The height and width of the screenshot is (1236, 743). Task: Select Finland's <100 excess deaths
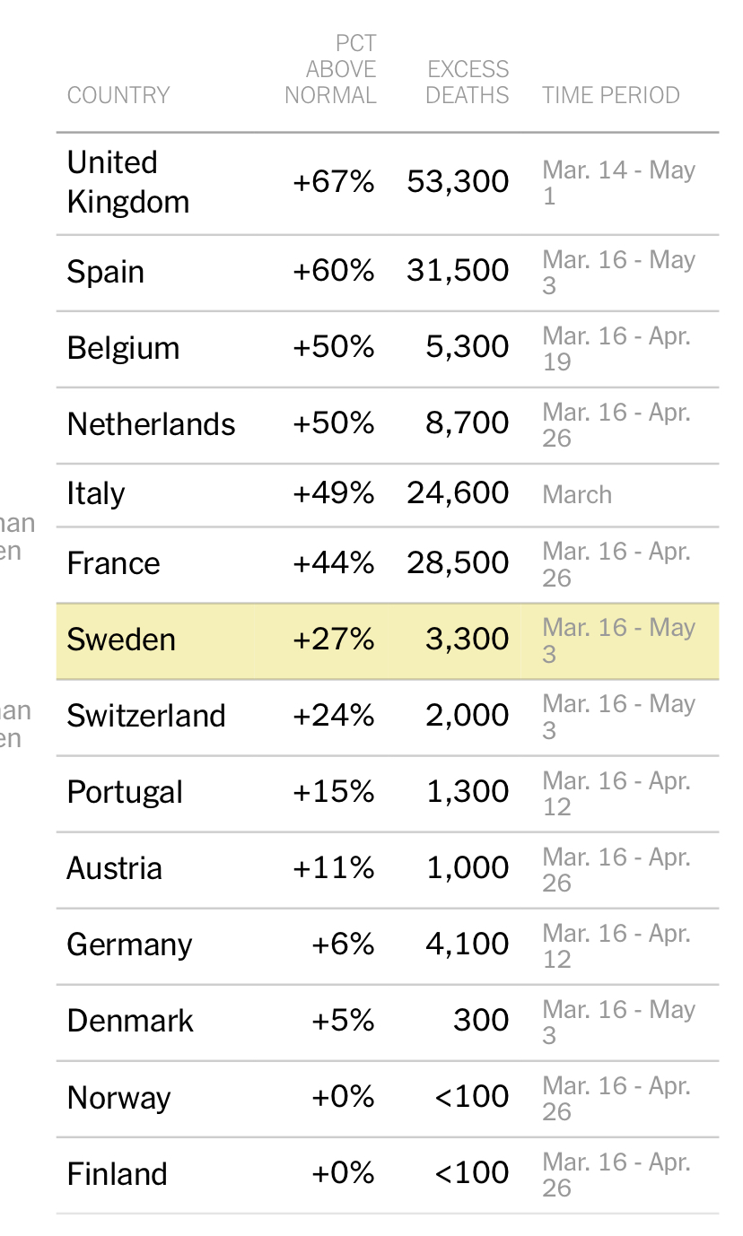[472, 1173]
